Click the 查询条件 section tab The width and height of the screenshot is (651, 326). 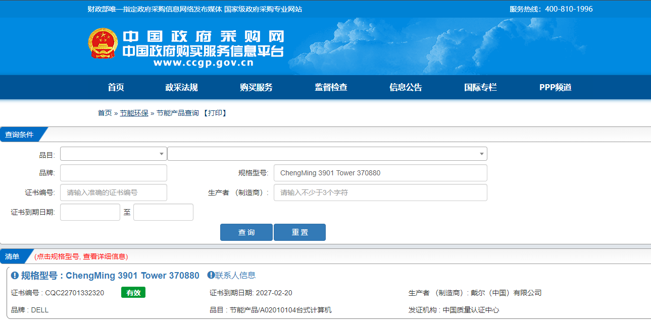[19, 135]
